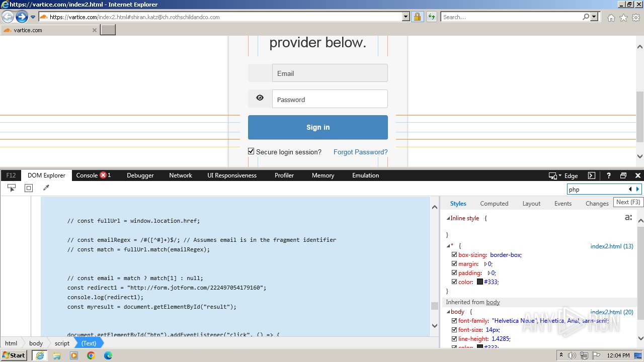Uncheck the line-height property checkbox
This screenshot has width=644, height=362.
454,339
